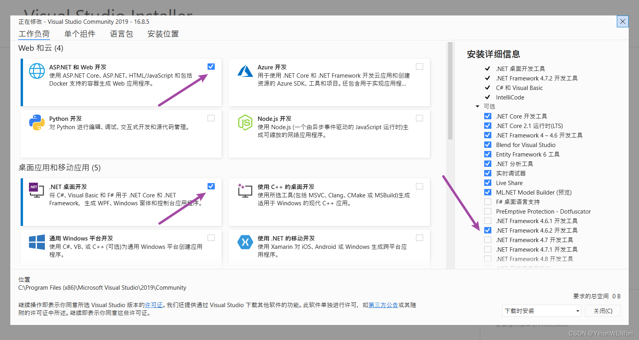Uncheck ML.NET Model Builder (预览) option

tap(488, 192)
